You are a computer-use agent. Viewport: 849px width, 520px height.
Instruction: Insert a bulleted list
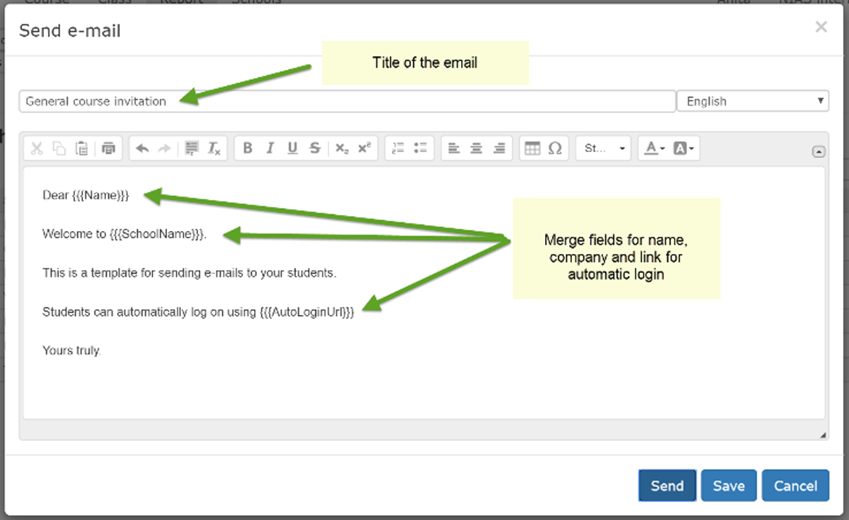pyautogui.click(x=421, y=149)
